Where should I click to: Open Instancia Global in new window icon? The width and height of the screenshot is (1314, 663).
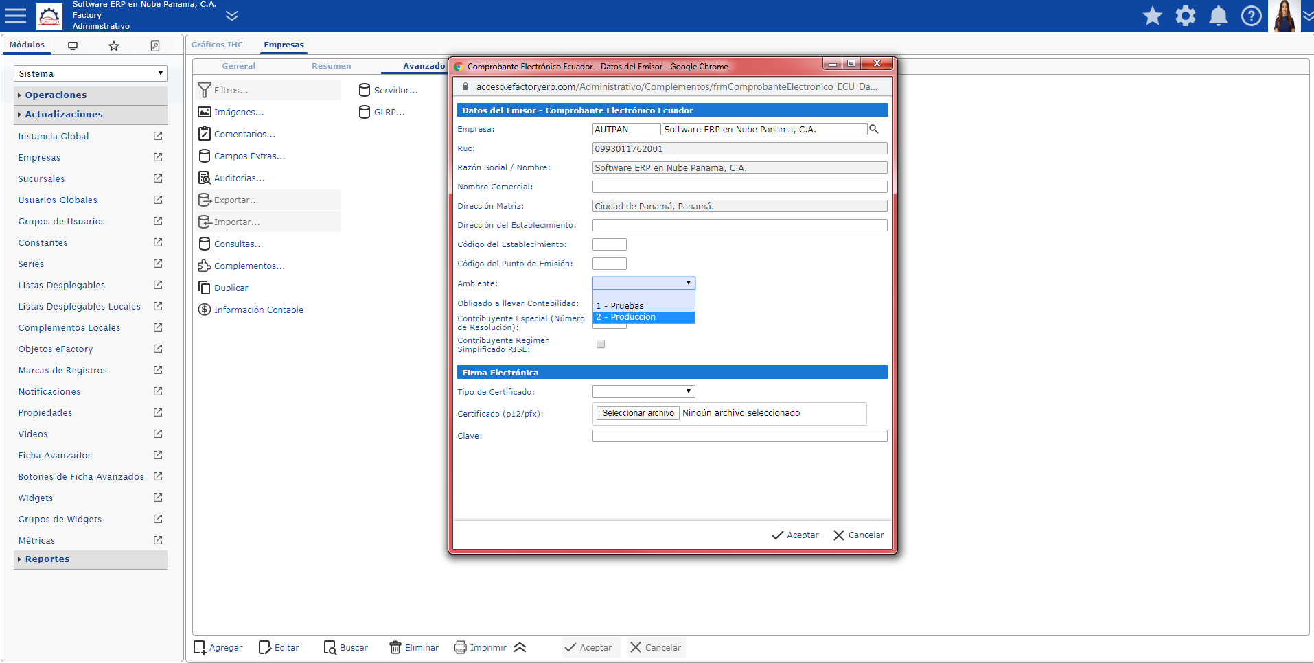[158, 136]
